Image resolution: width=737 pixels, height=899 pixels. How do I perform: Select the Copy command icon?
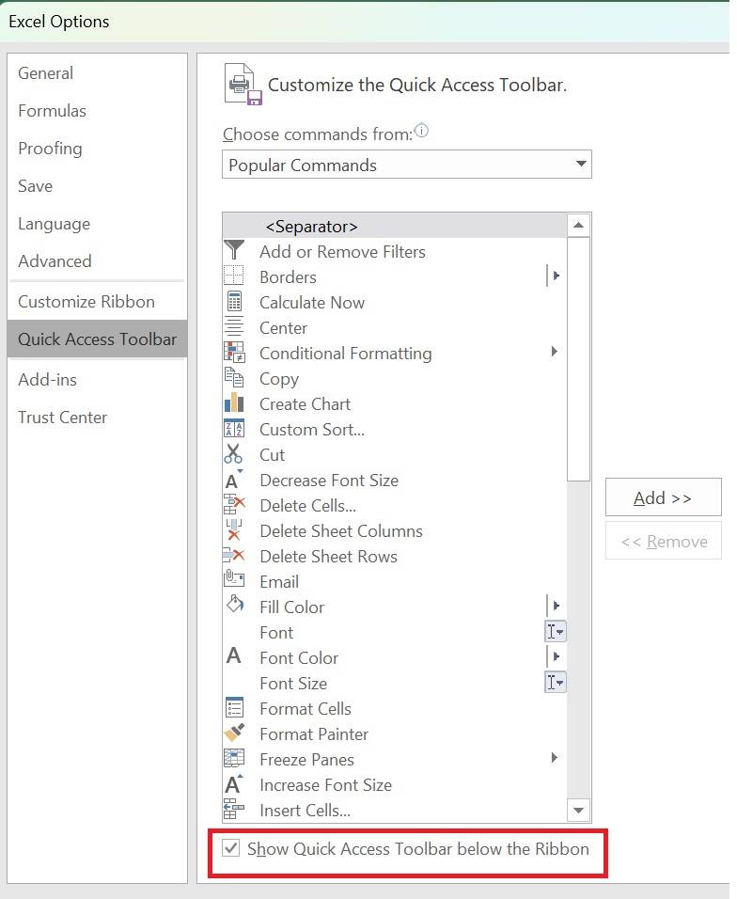coord(234,378)
